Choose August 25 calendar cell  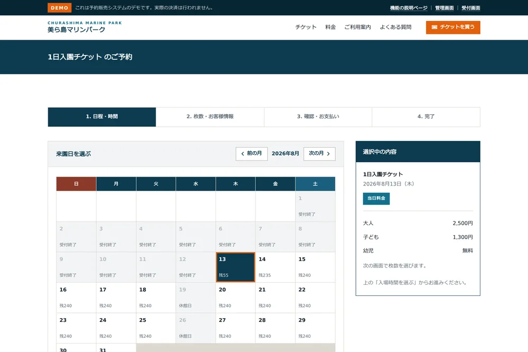tap(156, 328)
